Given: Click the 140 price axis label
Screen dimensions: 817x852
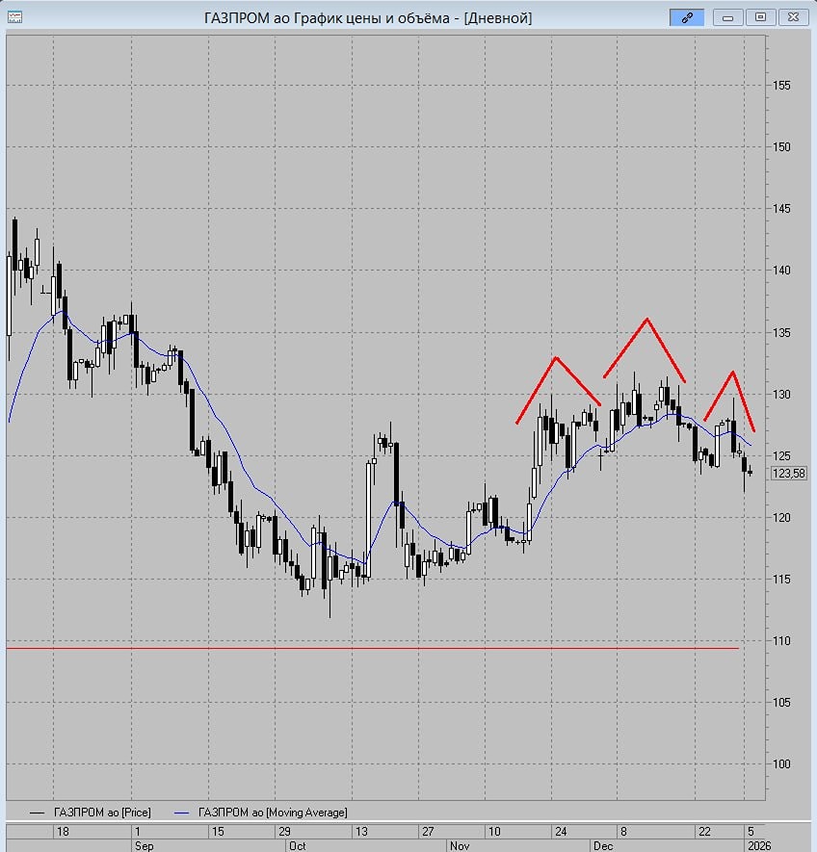Looking at the screenshot, I should coord(781,271).
